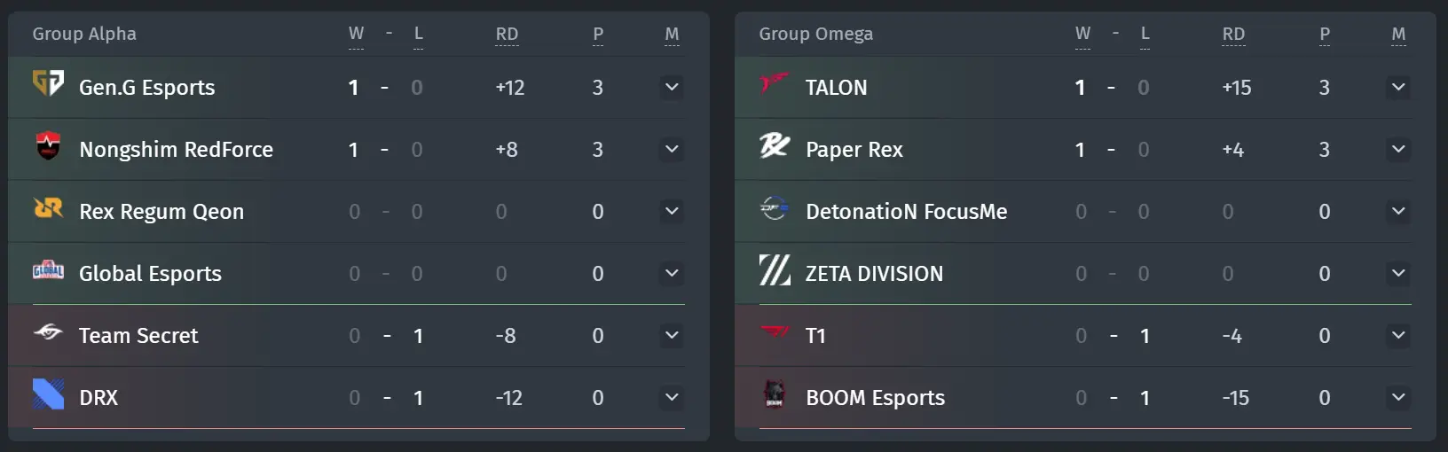Click the Rex Regum Qeon logo
The height and width of the screenshot is (452, 1448).
point(48,207)
